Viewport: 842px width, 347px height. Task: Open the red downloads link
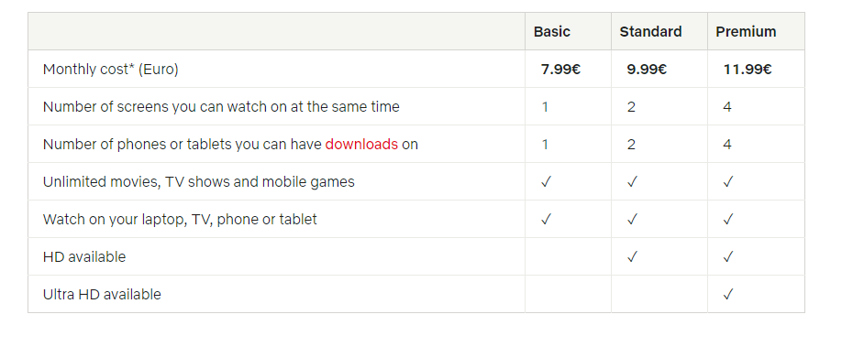click(x=361, y=145)
